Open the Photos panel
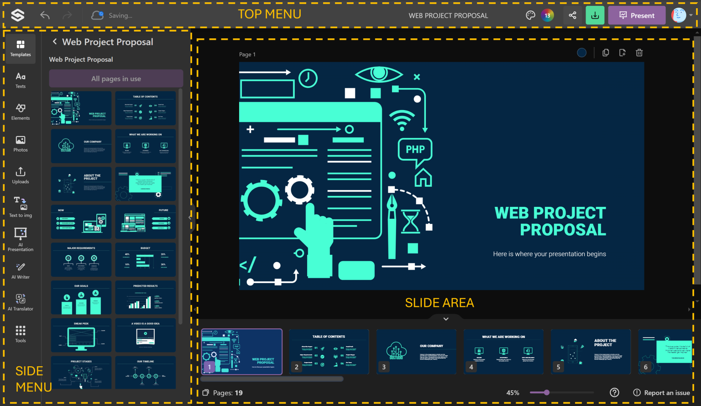The width and height of the screenshot is (701, 406). (20, 144)
